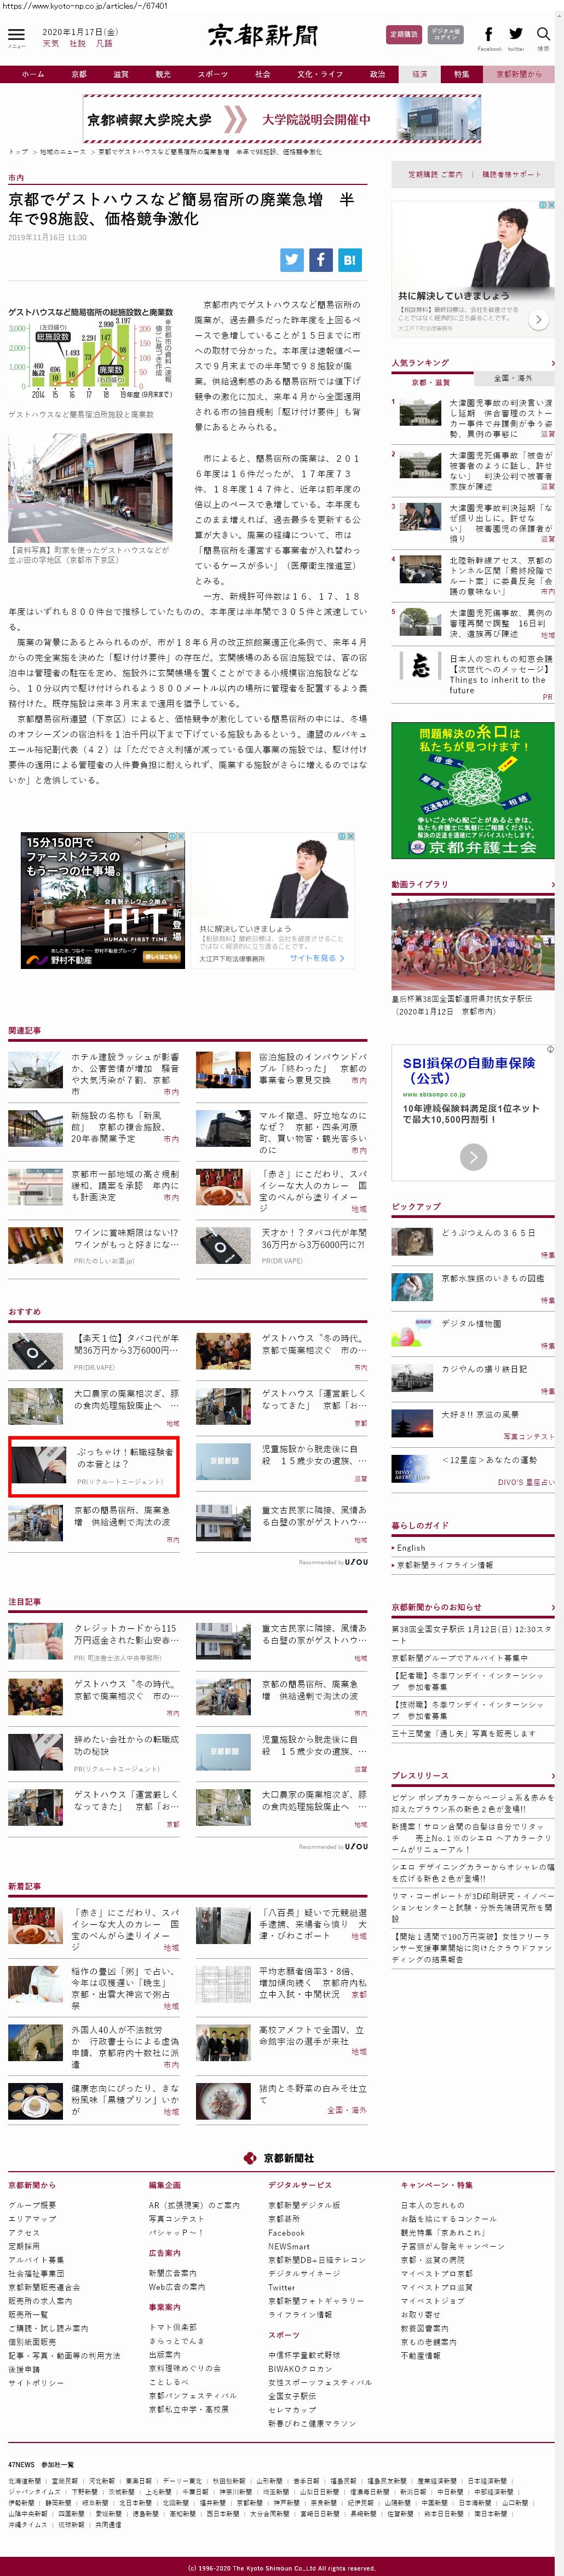Switch ranking to 全国・海外 tab
Image resolution: width=564 pixels, height=2576 pixels.
tap(513, 379)
